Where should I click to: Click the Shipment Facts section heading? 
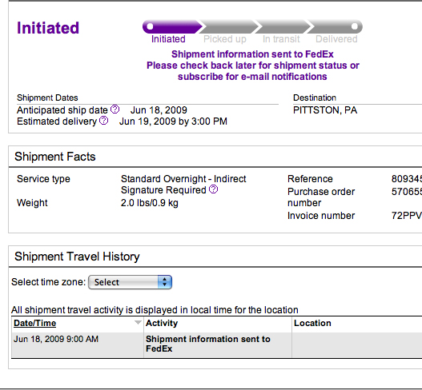pos(55,157)
